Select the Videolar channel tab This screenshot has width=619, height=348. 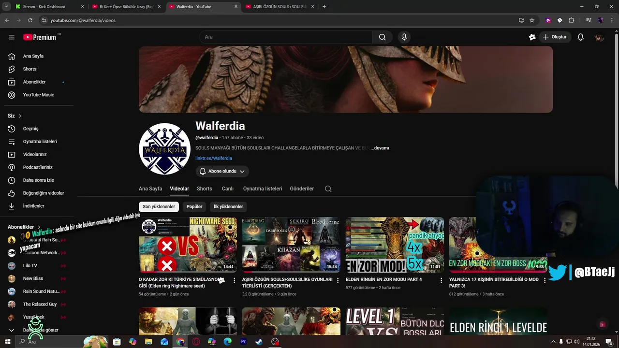click(x=179, y=188)
